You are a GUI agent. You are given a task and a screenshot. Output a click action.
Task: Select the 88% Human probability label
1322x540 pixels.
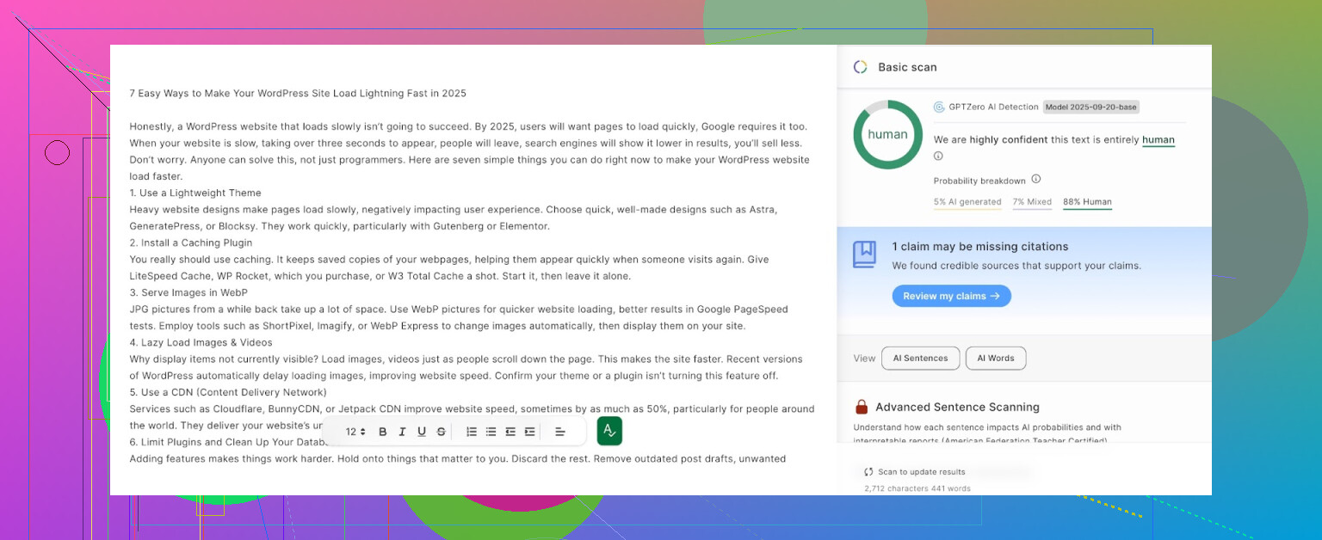1087,202
